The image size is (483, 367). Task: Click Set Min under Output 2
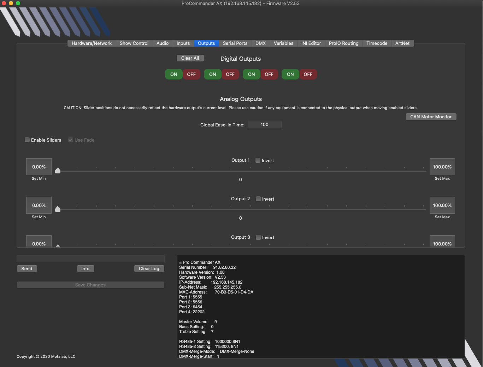(39, 217)
